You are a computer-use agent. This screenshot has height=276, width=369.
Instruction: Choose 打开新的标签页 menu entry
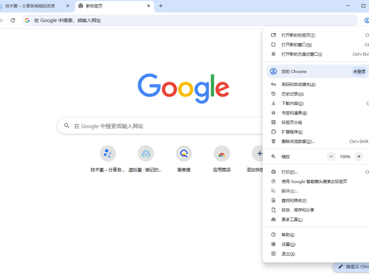coord(316,35)
